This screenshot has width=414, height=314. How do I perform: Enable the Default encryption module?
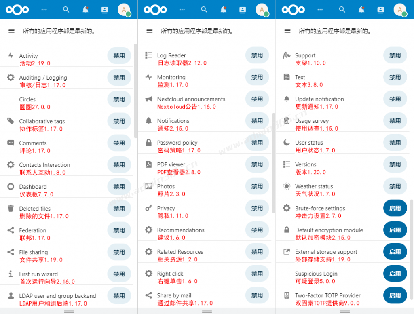click(395, 230)
